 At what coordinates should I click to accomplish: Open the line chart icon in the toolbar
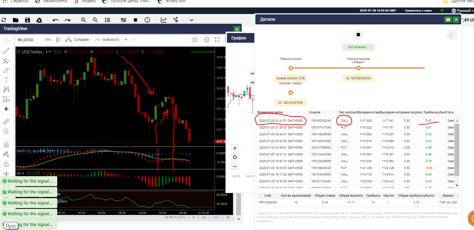coord(164,20)
